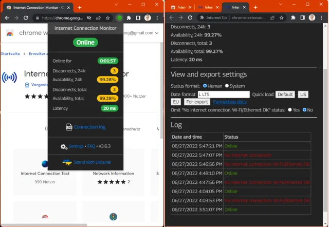Open new tab in right window
This screenshot has height=227, width=329.
(255, 8)
